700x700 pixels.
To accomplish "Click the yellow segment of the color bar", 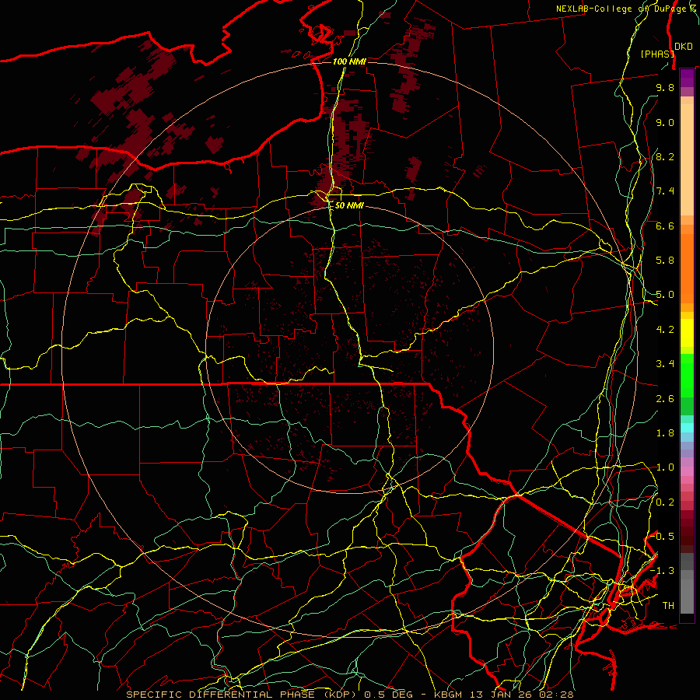I will tap(687, 333).
